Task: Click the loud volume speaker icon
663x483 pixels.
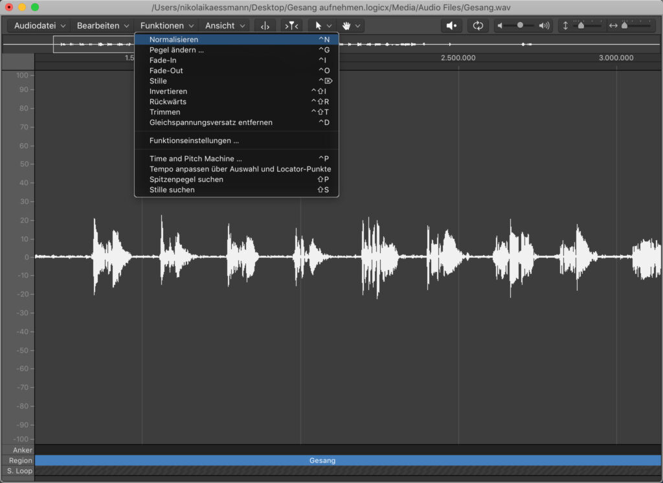Action: (x=544, y=26)
